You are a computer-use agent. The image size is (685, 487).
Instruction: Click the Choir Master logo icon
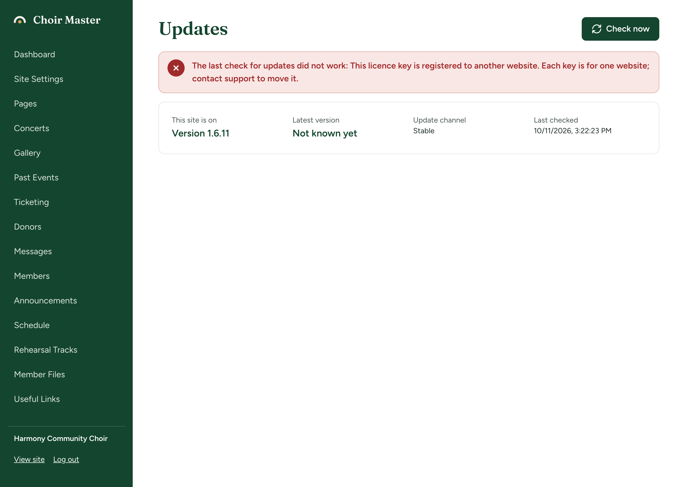20,20
